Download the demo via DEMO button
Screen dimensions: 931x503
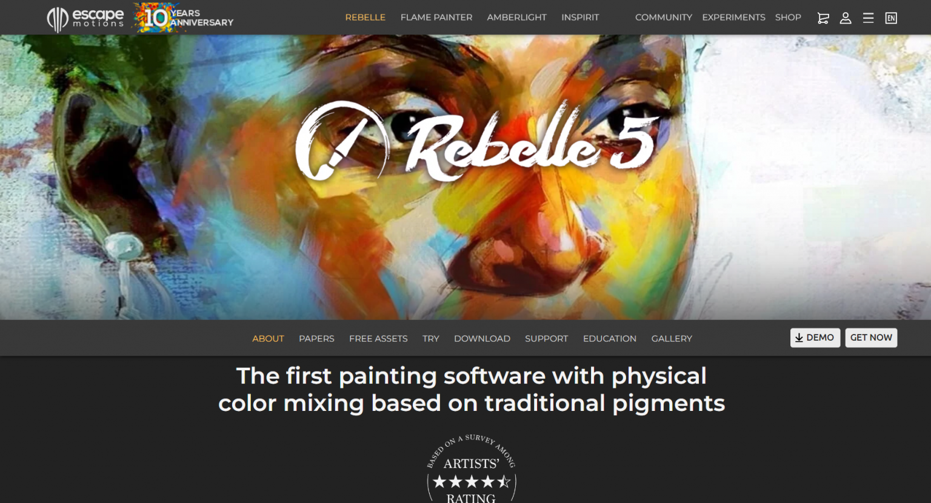[815, 338]
